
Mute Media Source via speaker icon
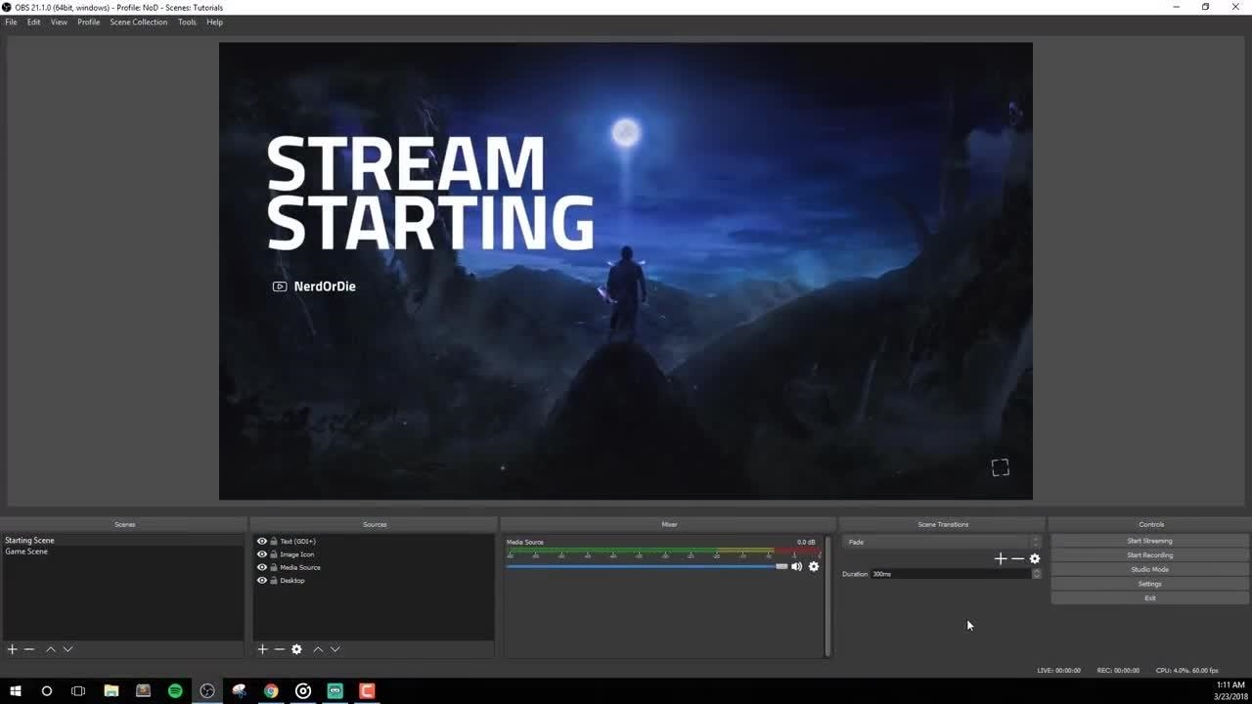(796, 567)
